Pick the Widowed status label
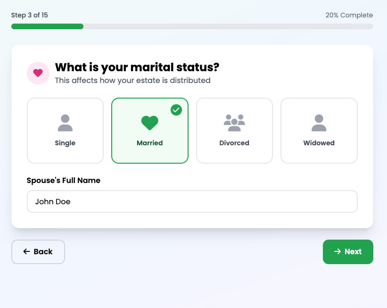Image resolution: width=387 pixels, height=308 pixels. [x=319, y=143]
